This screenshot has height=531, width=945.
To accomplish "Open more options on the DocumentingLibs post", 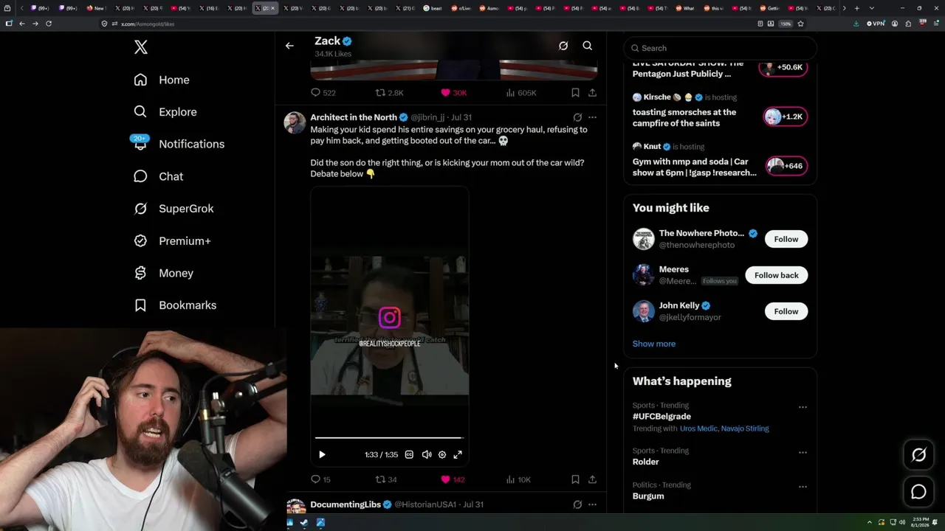I will [592, 504].
